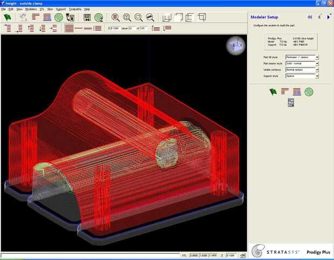Click the dotted layer range icon
Viewport: 334px width, 260px height.
click(88, 29)
